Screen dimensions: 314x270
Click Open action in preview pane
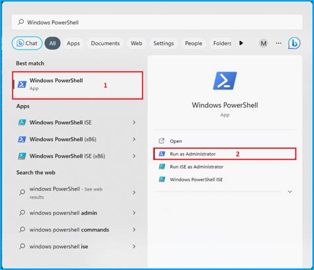(225, 141)
